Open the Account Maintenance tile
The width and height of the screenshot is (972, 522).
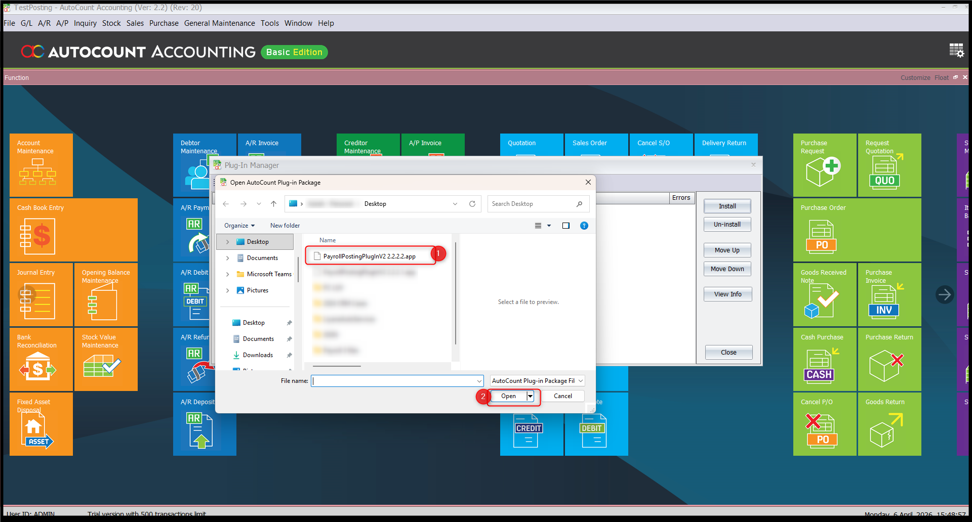click(x=41, y=165)
